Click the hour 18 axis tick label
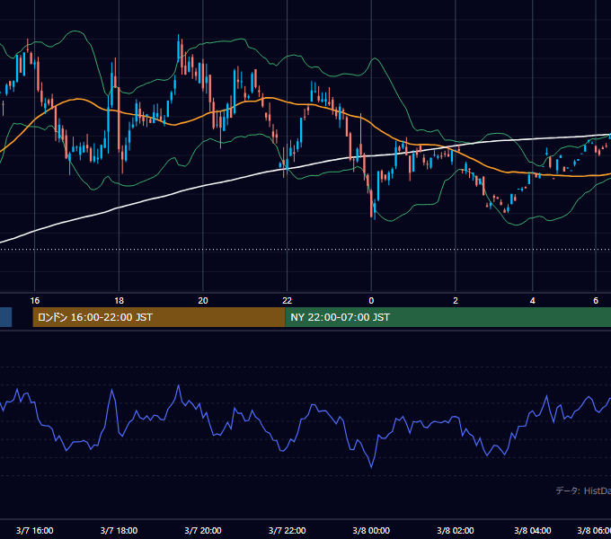This screenshot has height=539, width=611. 119,301
